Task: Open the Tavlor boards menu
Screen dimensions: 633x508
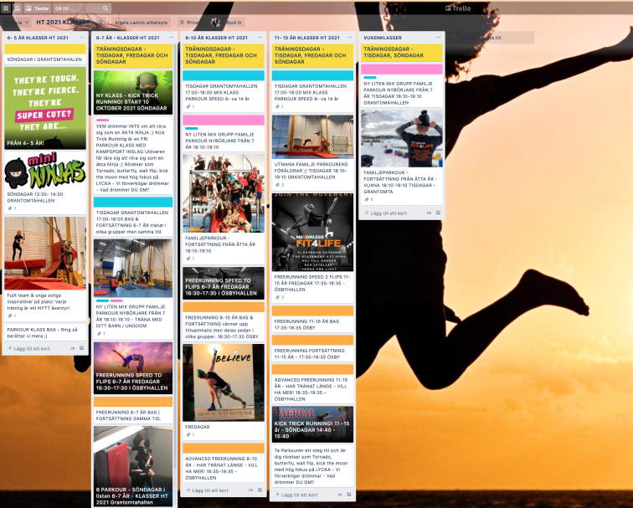Action: (x=37, y=8)
